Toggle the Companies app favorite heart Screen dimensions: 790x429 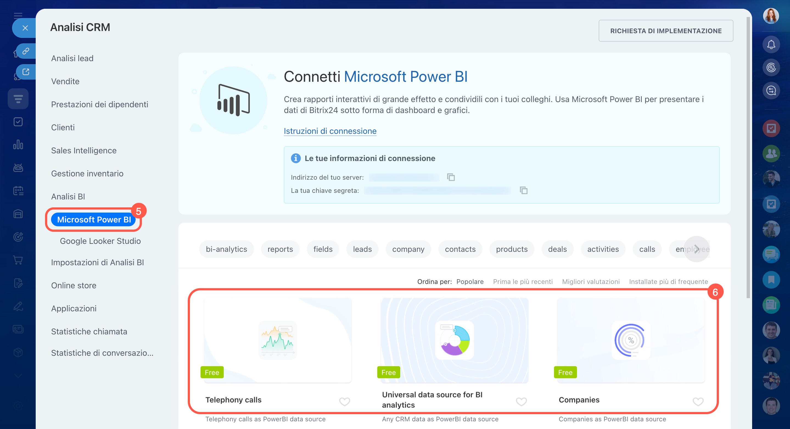pos(698,401)
